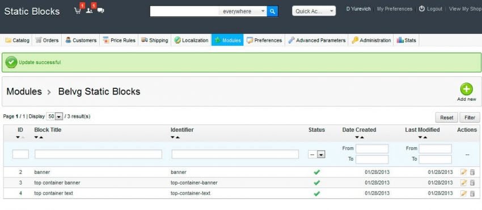Open the Status filter dropdown
482x210 pixels.
click(x=316, y=155)
